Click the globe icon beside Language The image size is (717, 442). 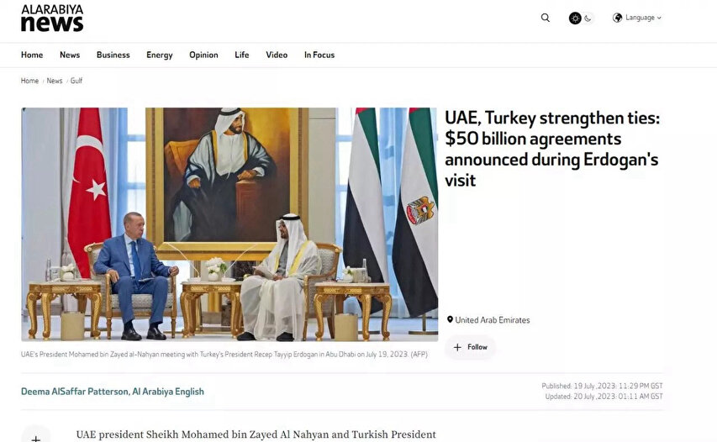point(617,18)
